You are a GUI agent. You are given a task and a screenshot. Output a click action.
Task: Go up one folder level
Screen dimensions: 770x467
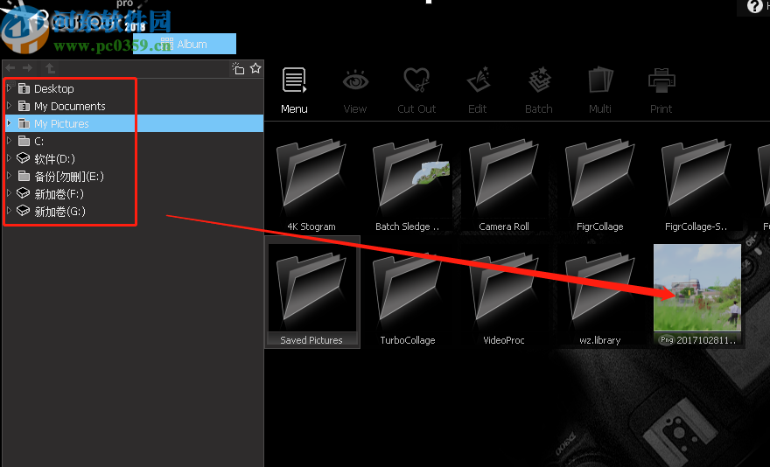tap(50, 68)
